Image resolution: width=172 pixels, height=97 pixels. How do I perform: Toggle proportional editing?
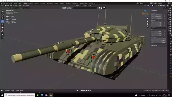click(x=90, y=6)
